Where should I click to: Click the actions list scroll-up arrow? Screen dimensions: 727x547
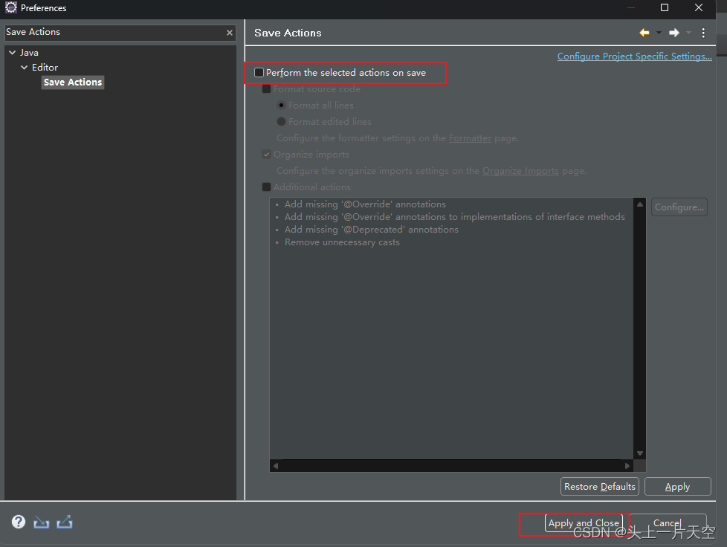[x=640, y=204]
